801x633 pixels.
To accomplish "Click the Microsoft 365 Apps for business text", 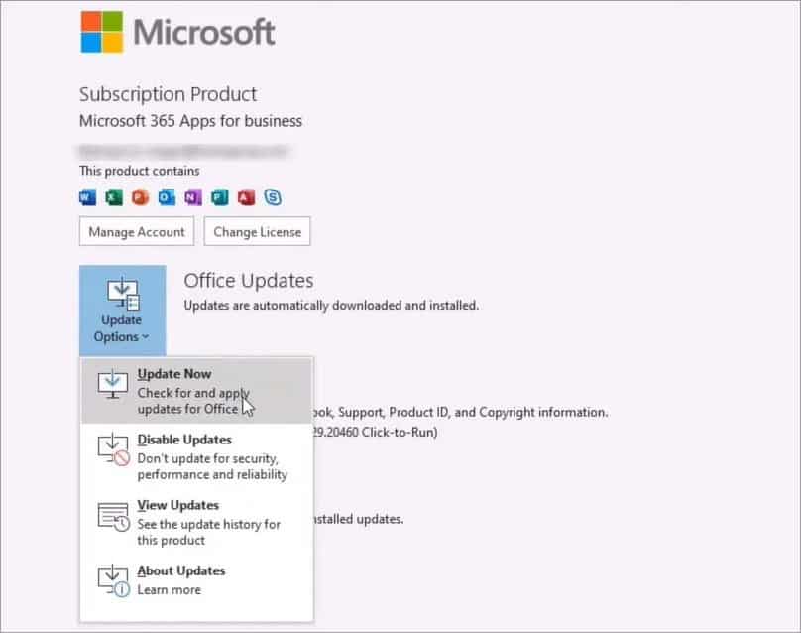I will point(190,121).
